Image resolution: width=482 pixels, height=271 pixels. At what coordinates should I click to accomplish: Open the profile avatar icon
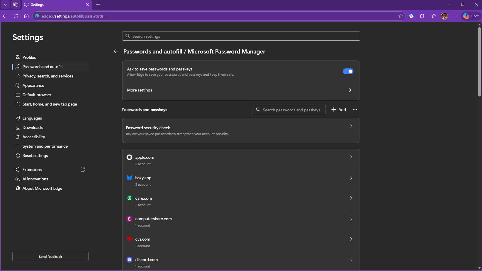[x=444, y=16]
